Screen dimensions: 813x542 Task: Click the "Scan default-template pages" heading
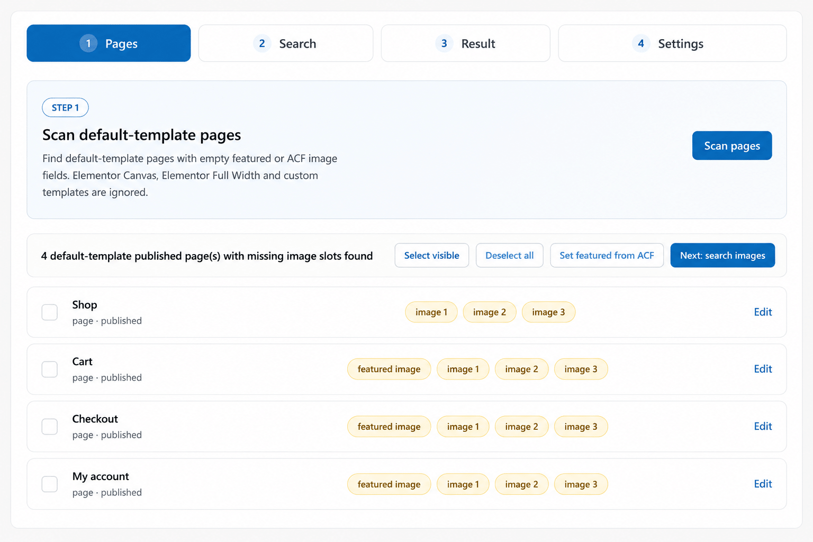coord(142,135)
